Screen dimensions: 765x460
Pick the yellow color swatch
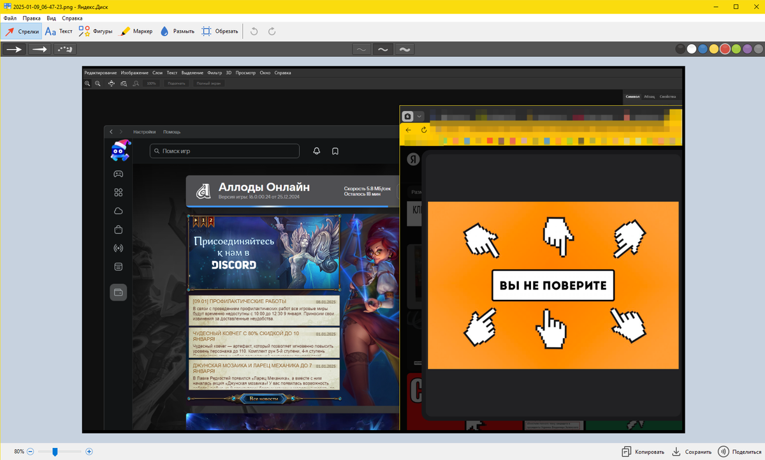click(x=714, y=49)
